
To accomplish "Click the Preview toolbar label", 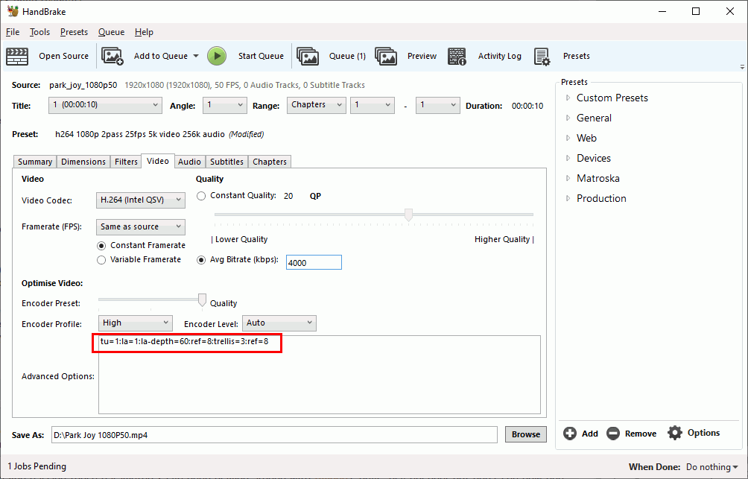I will [422, 57].
